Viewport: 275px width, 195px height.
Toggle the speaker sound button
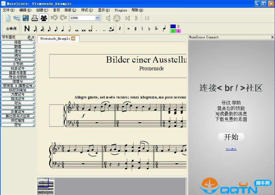(108, 18)
